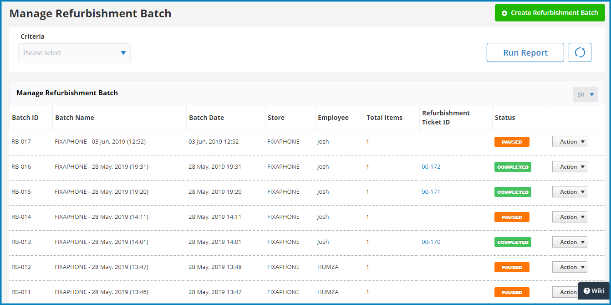This screenshot has width=611, height=305.
Task: Click batch name FIXAPHONE - 03 Jun, 2019 (12:52)
Action: point(100,142)
